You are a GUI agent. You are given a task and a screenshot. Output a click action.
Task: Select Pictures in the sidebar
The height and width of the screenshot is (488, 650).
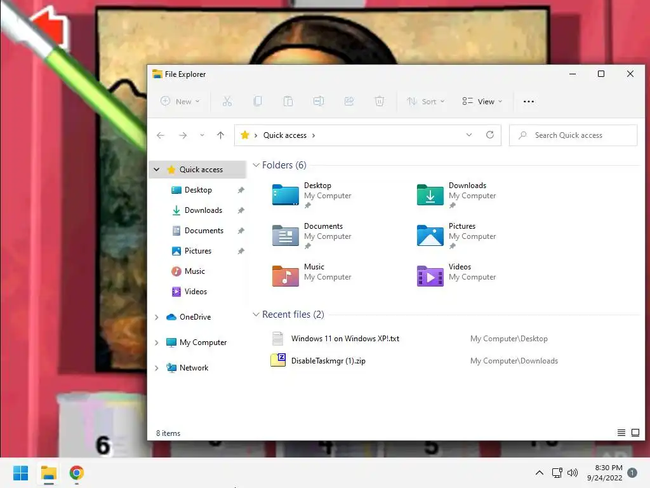(198, 250)
